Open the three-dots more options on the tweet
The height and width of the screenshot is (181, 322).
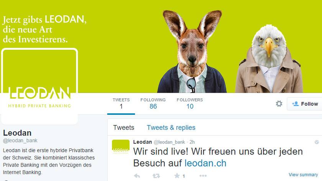coord(203,176)
